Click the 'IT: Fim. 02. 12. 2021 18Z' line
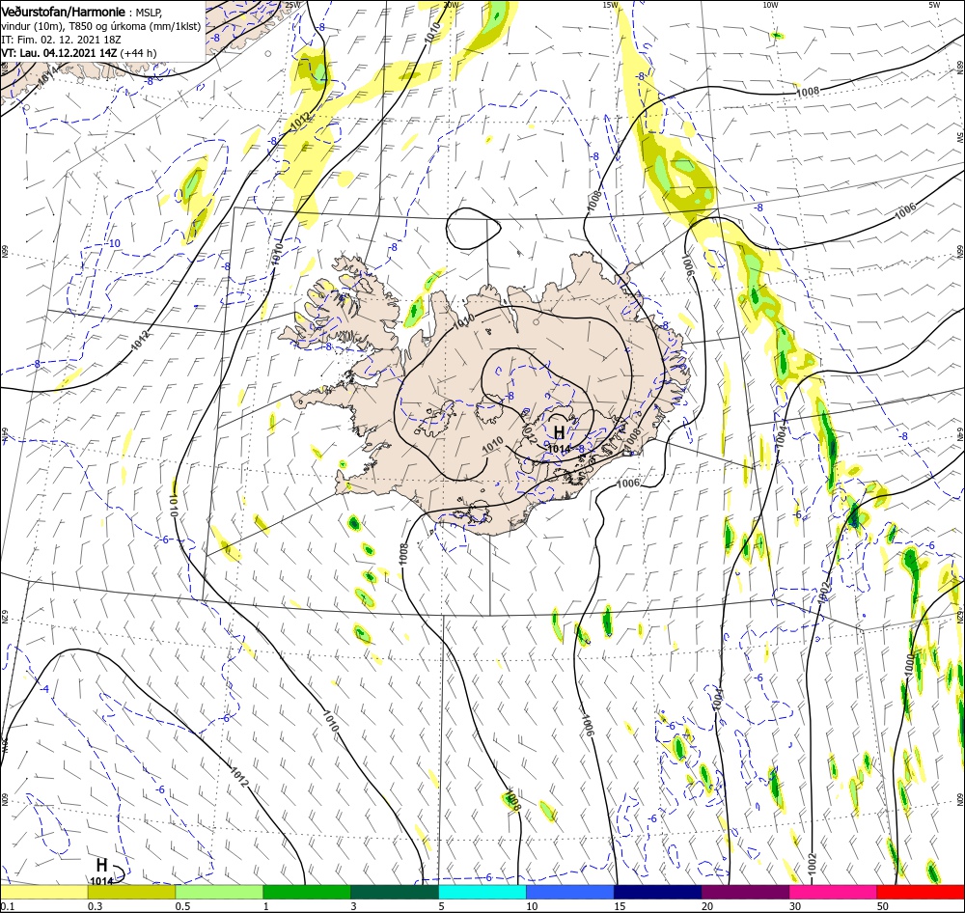Screen dimensions: 965x913 point(61,40)
